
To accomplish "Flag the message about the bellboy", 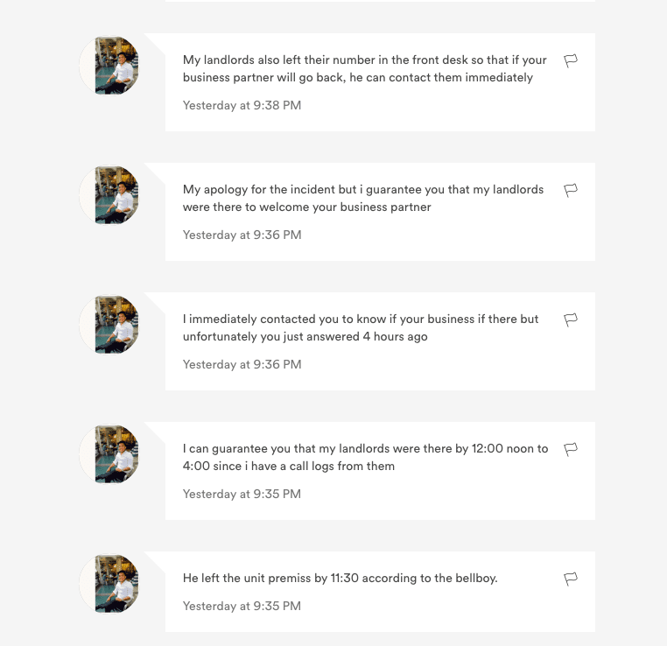I will tap(571, 579).
